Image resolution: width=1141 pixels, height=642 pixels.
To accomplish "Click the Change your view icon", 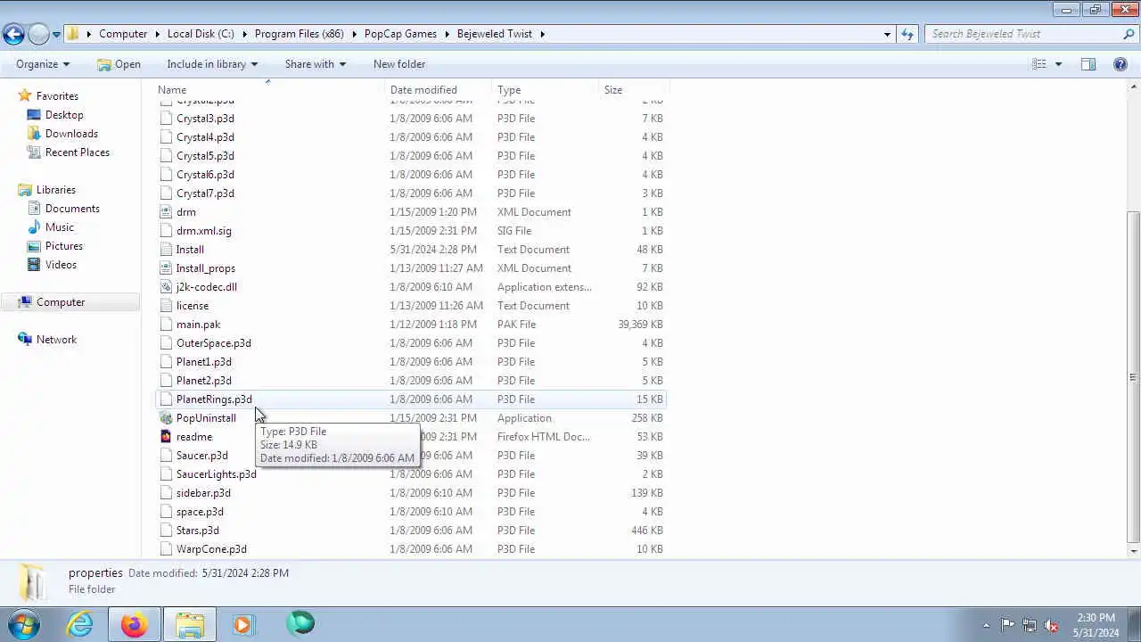I will click(1039, 64).
